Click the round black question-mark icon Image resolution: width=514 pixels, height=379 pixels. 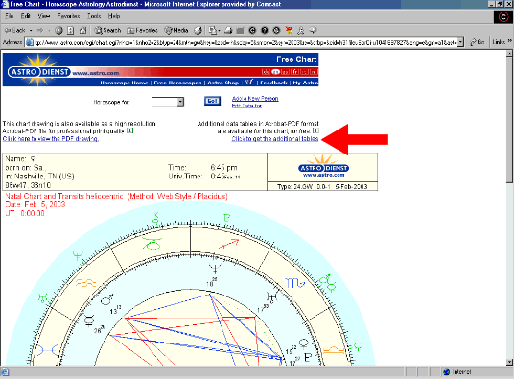tap(265, 30)
